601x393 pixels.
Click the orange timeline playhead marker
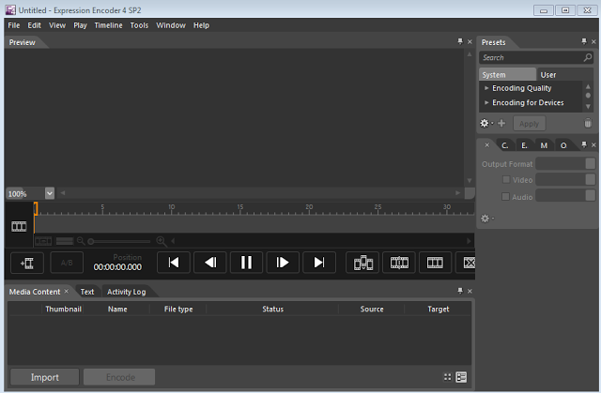36,208
